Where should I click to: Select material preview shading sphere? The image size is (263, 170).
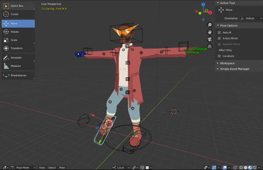(x=250, y=167)
